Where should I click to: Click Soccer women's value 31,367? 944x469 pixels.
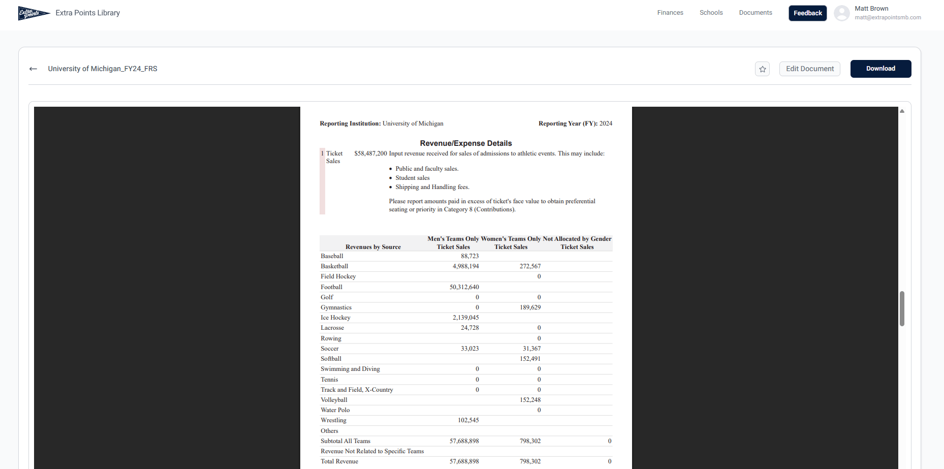pyautogui.click(x=531, y=349)
